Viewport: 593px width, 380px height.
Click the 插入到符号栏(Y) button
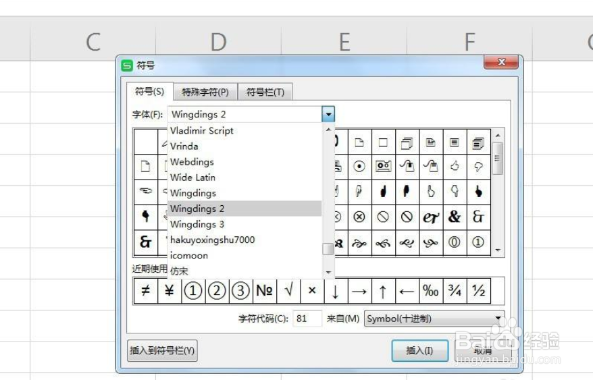pyautogui.click(x=162, y=350)
